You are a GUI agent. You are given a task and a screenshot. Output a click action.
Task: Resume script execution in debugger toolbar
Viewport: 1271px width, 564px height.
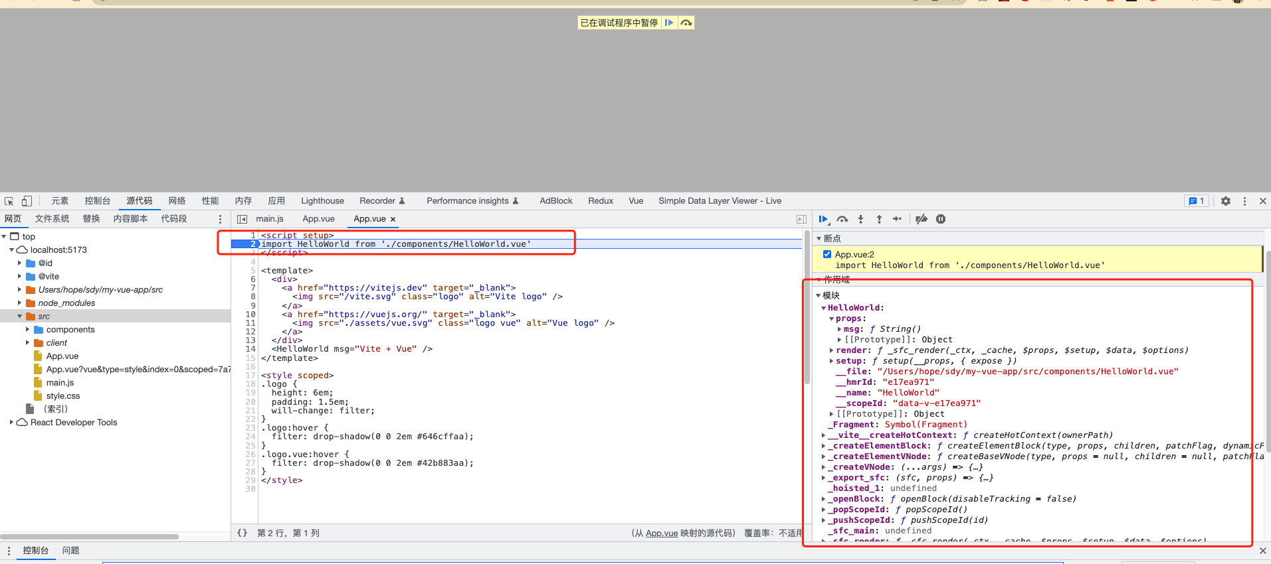tap(824, 219)
